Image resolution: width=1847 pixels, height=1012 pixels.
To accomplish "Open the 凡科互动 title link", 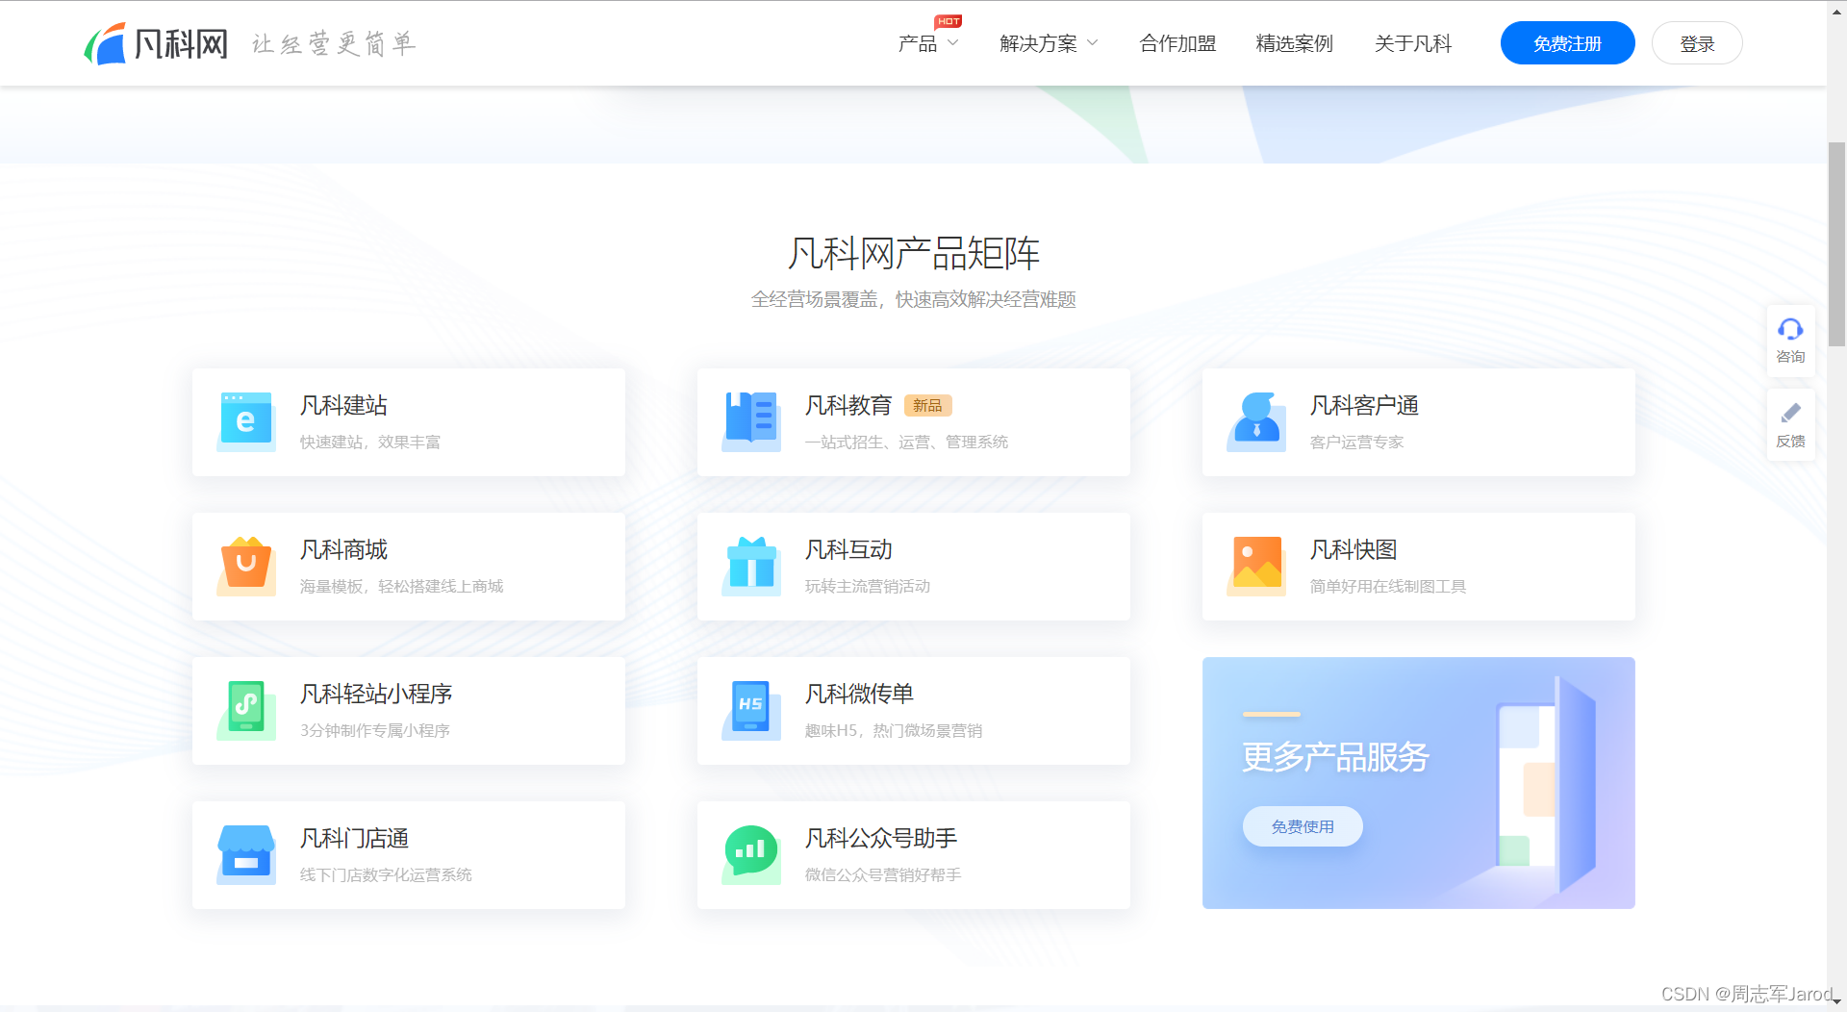I will pos(848,550).
